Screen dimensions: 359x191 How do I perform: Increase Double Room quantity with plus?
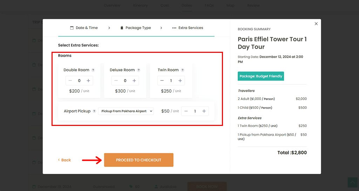point(88,81)
